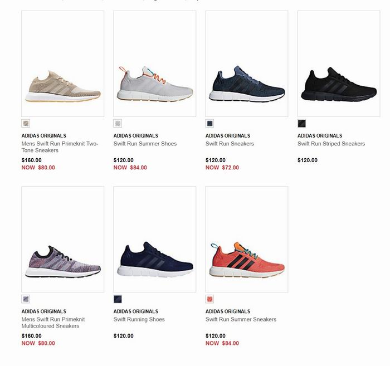View the all-black Swift Run Striped Sneakers image

(339, 64)
